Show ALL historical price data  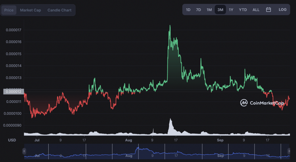tap(256, 10)
